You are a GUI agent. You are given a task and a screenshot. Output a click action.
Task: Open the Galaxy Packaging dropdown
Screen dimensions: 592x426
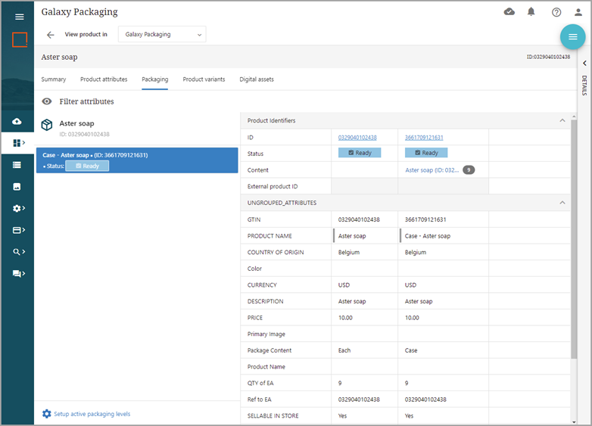tap(162, 35)
